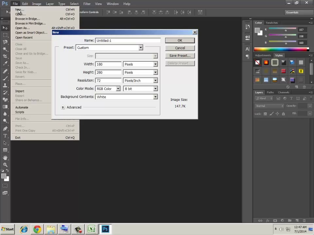Select the Lasso tool

click(5, 42)
